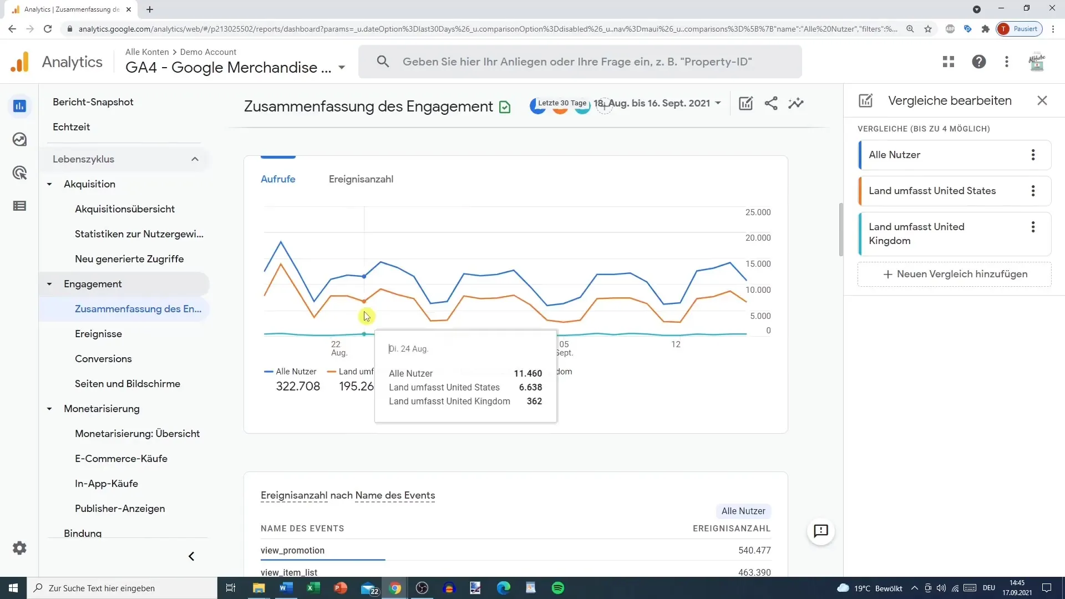Image resolution: width=1065 pixels, height=599 pixels.
Task: Open Conversions report
Action: pos(103,359)
